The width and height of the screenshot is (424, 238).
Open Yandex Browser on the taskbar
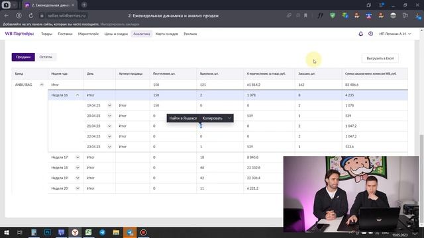coord(75,232)
